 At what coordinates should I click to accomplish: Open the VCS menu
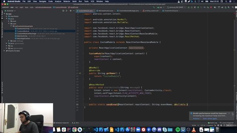click(92, 1)
